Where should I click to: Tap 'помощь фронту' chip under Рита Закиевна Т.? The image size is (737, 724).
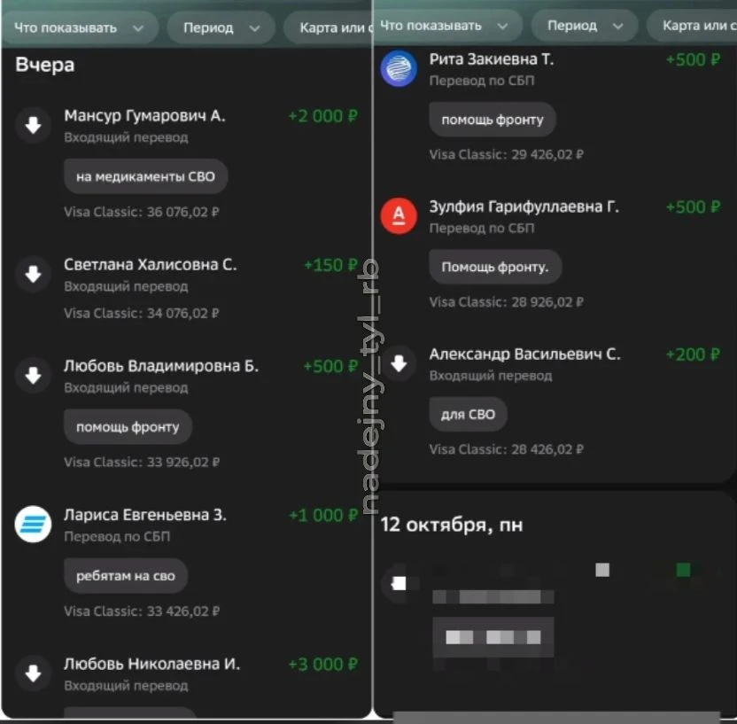493,120
